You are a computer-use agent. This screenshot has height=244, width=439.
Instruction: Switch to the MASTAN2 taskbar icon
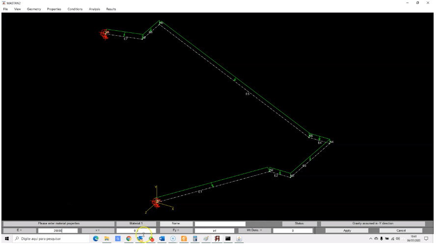tap(217, 239)
